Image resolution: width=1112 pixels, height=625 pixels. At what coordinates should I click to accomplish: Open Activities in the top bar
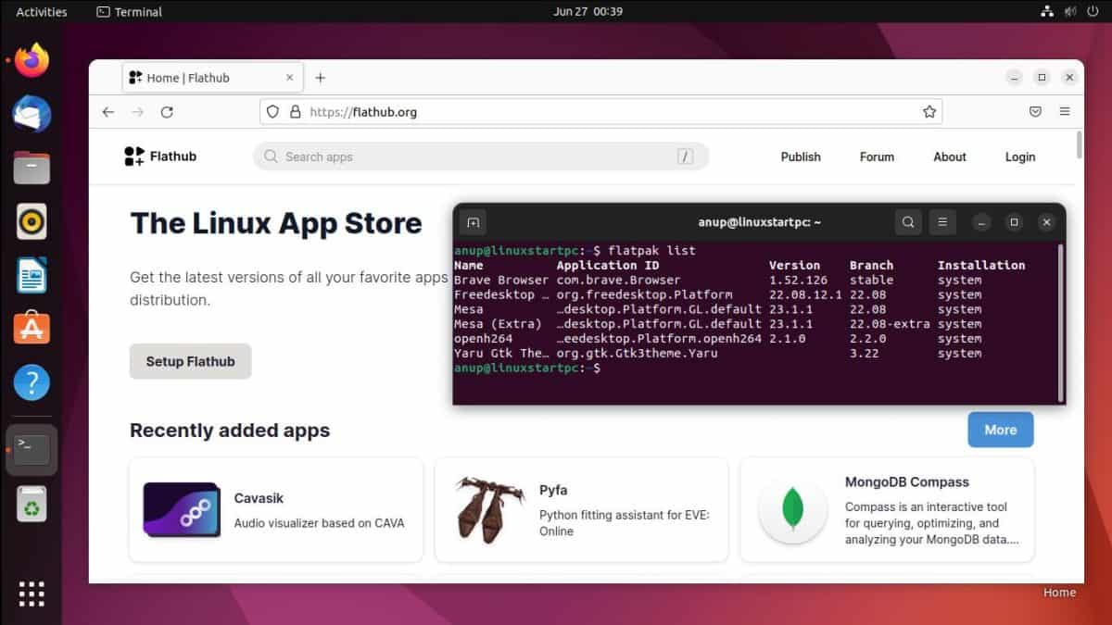click(39, 11)
